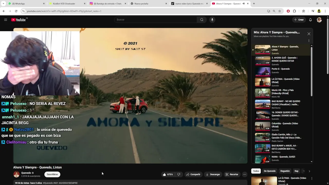Close the WhatsApp browser tab
The width and height of the screenshot is (329, 185).
(x=44, y=4)
